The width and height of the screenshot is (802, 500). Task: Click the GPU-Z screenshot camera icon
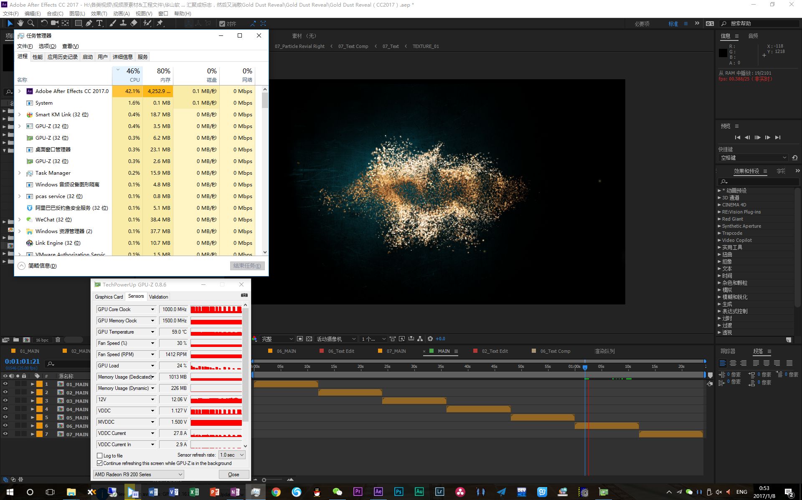pos(244,295)
